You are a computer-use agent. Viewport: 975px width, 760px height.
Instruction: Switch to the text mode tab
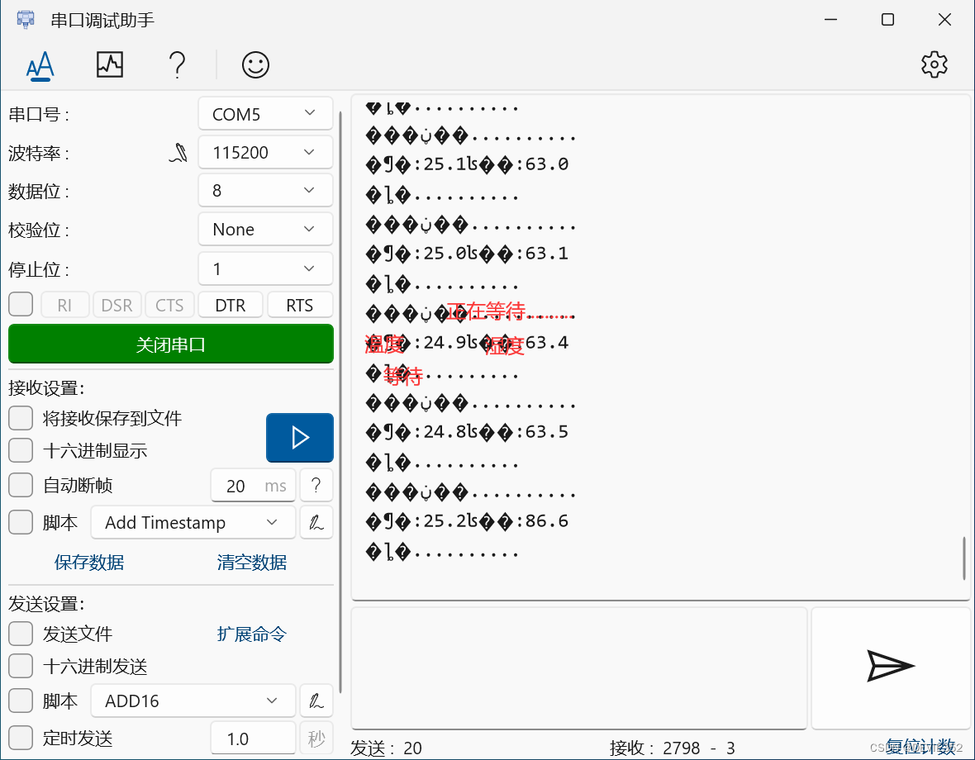(x=40, y=64)
